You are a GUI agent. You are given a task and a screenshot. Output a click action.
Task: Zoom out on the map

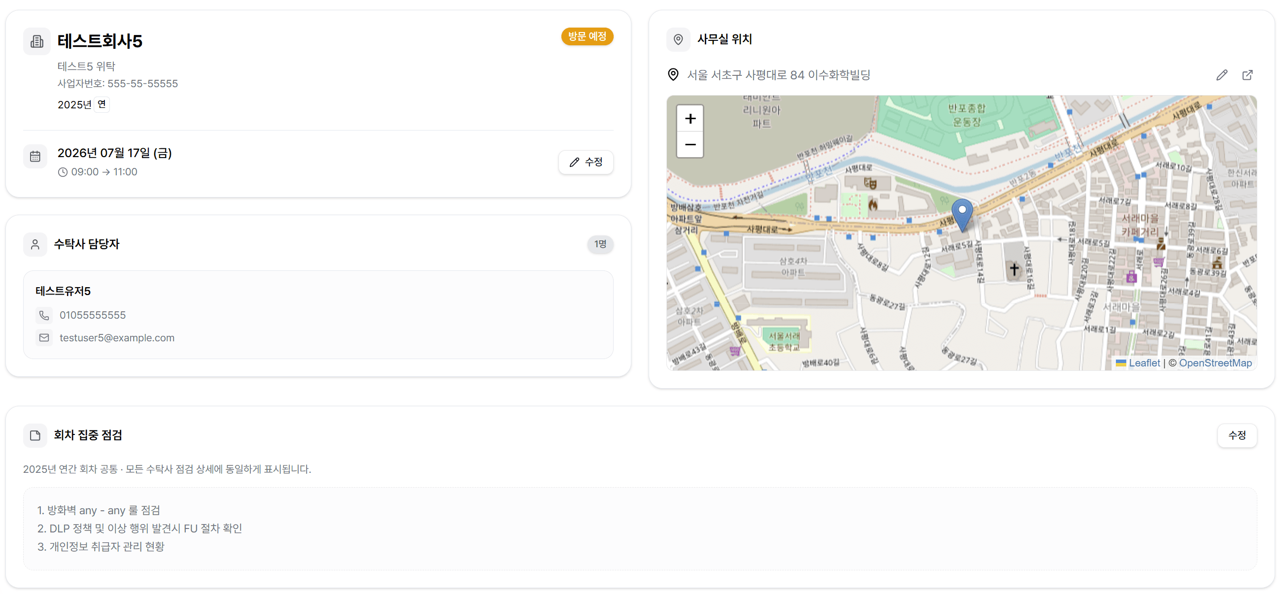click(690, 145)
